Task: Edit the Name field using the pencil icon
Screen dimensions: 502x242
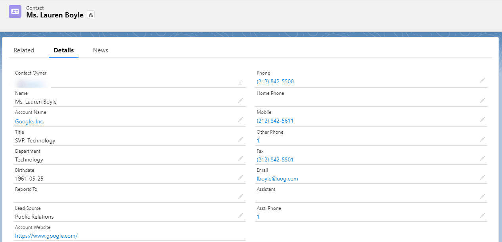Action: [240, 101]
